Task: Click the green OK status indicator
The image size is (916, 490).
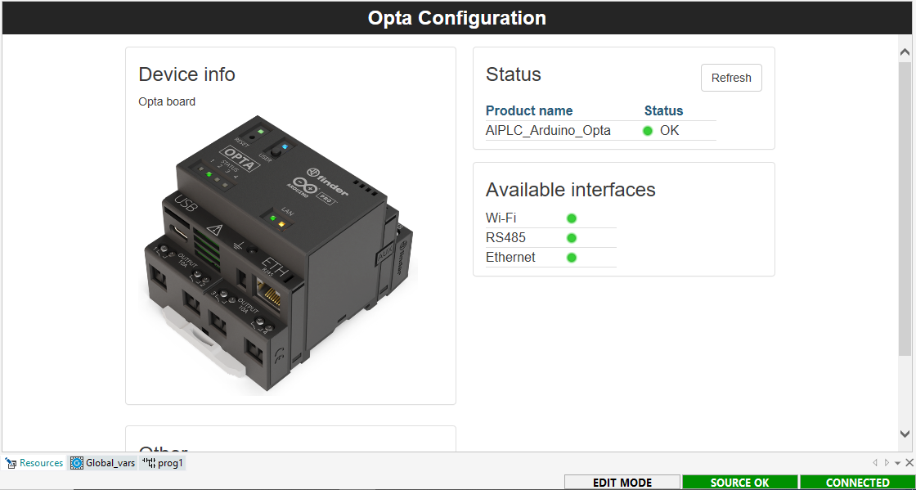Action: pos(648,131)
